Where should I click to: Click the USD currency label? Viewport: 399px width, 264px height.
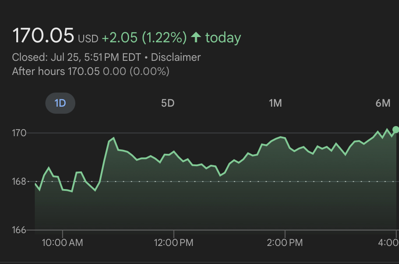point(88,39)
